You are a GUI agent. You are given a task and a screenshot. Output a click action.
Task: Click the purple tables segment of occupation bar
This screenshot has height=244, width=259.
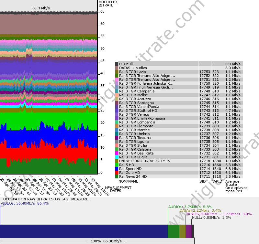(188, 231)
